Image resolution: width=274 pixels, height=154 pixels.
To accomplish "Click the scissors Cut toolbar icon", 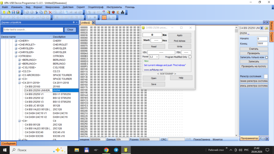I will click(x=36, y=12).
